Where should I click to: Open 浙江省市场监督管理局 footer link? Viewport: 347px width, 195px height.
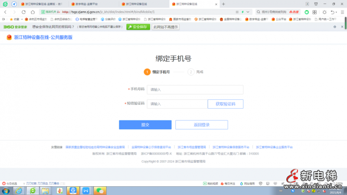[192, 147]
